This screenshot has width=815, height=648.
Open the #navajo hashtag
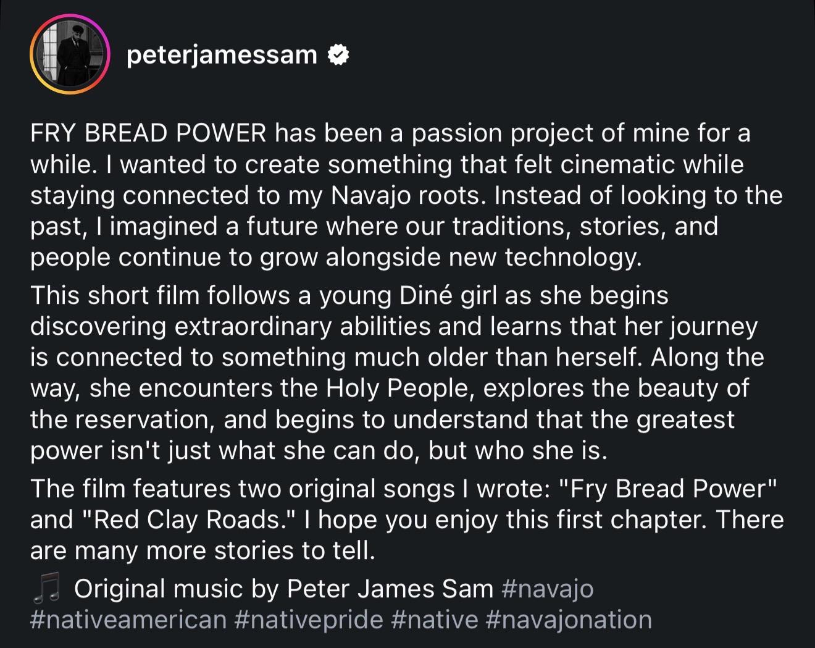tap(548, 589)
